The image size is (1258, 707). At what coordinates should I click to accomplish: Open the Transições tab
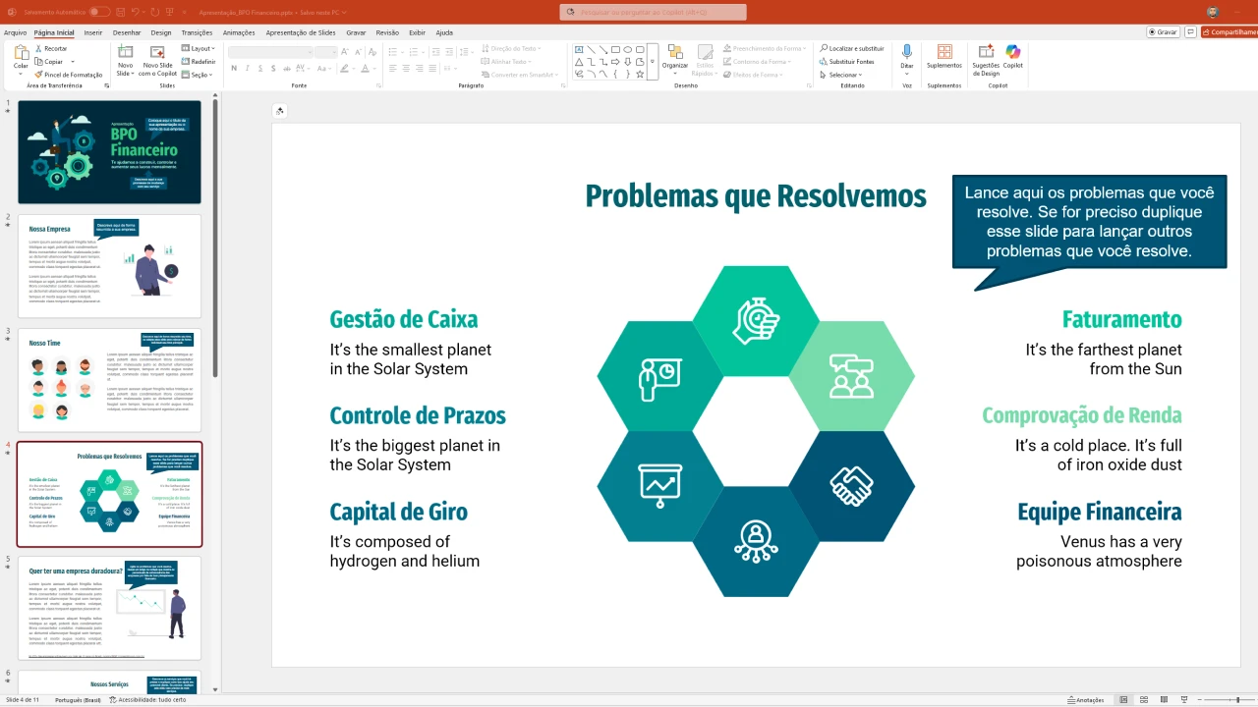(x=197, y=32)
